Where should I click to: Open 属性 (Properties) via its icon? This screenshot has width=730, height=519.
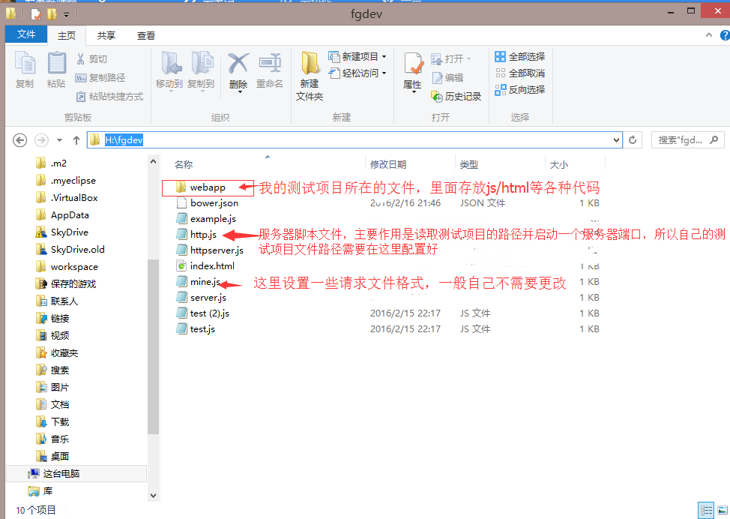[x=413, y=63]
